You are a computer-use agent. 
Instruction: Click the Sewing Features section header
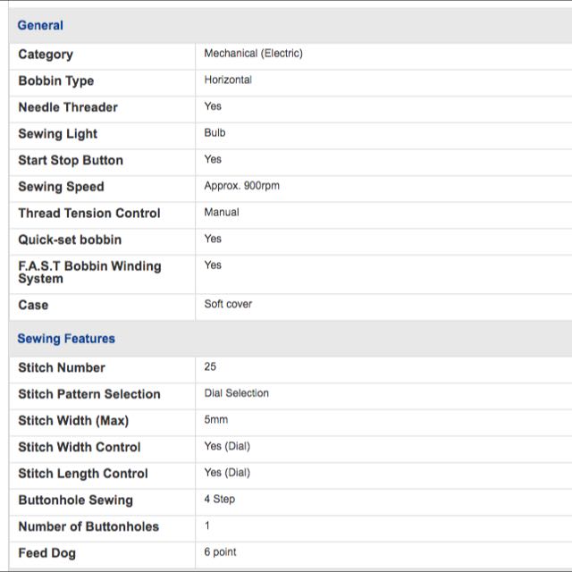coord(66,339)
